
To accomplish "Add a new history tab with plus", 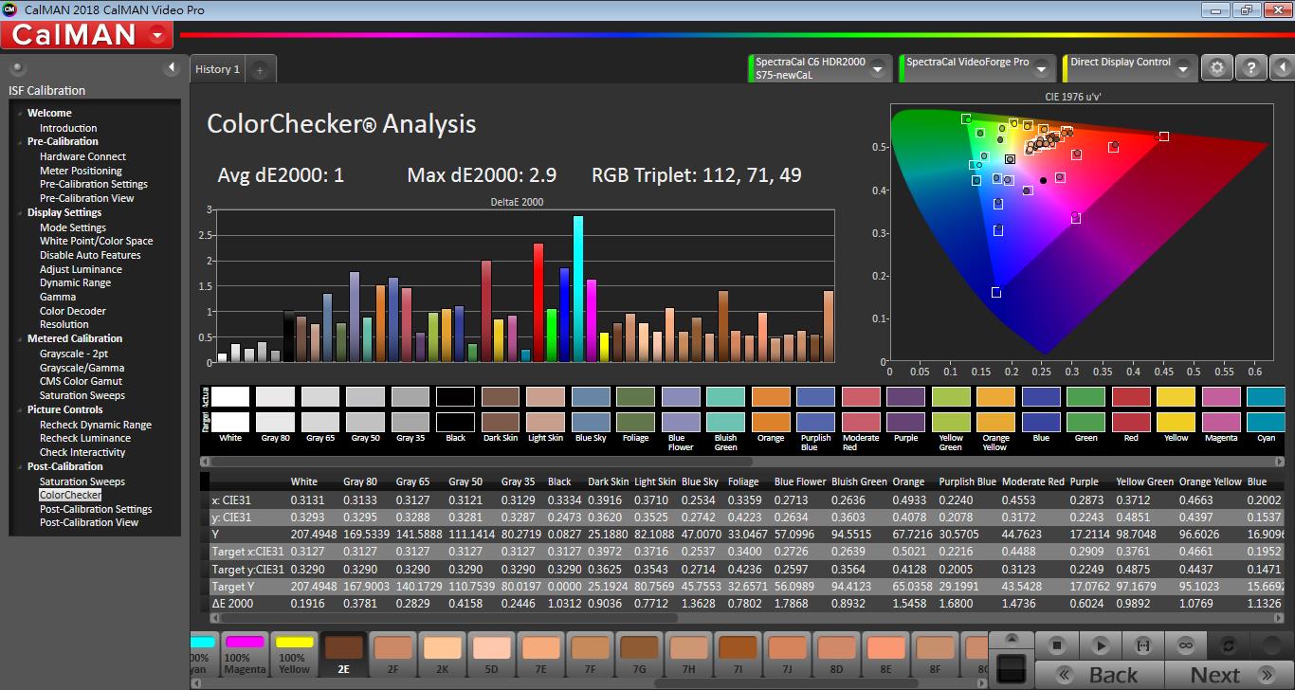I will click(x=261, y=69).
